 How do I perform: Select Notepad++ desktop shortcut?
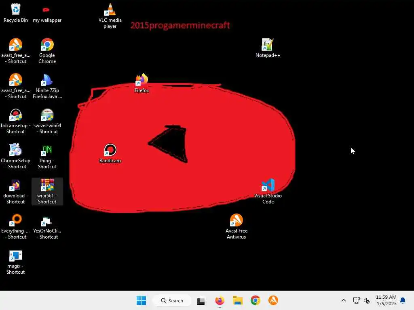[268, 48]
